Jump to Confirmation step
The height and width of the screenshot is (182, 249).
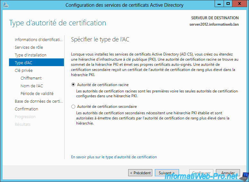(x=26, y=109)
